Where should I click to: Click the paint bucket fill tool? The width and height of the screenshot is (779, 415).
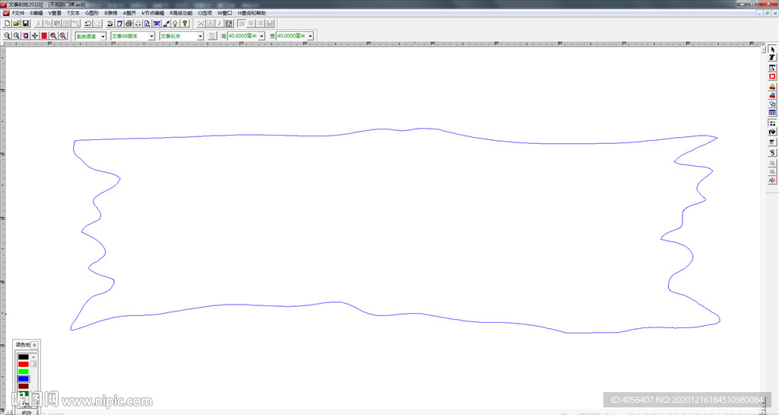click(772, 132)
